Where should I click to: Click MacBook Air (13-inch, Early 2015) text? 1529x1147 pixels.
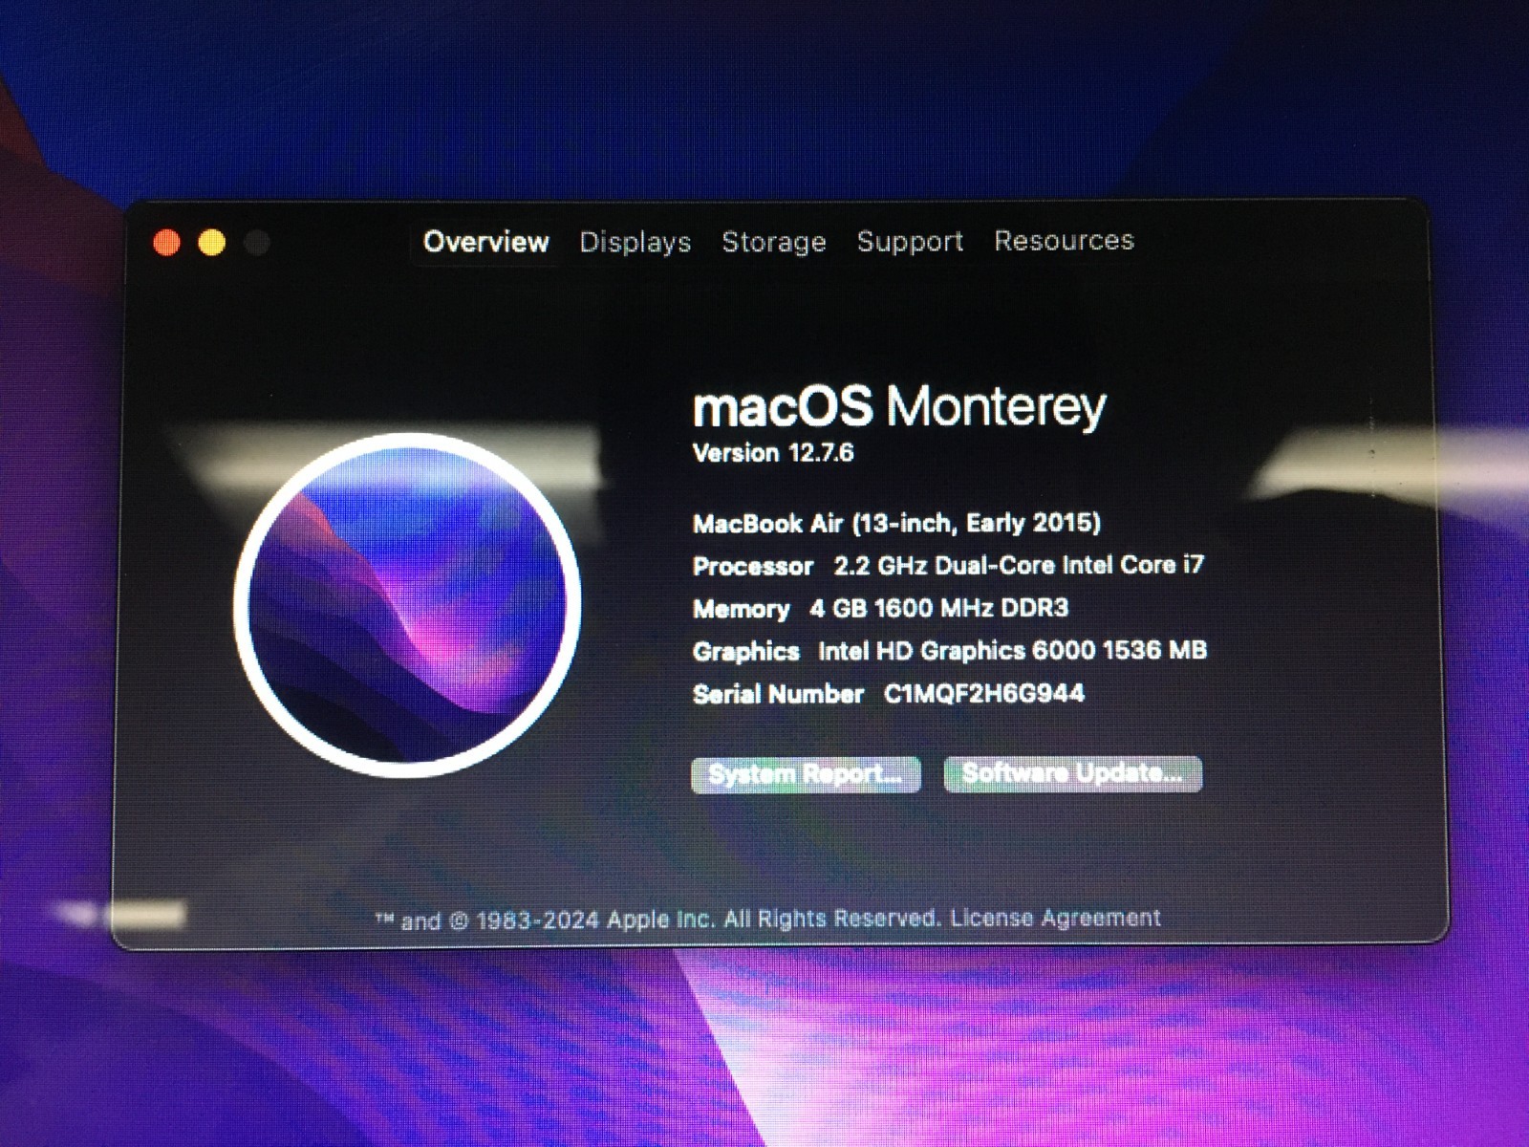click(896, 523)
